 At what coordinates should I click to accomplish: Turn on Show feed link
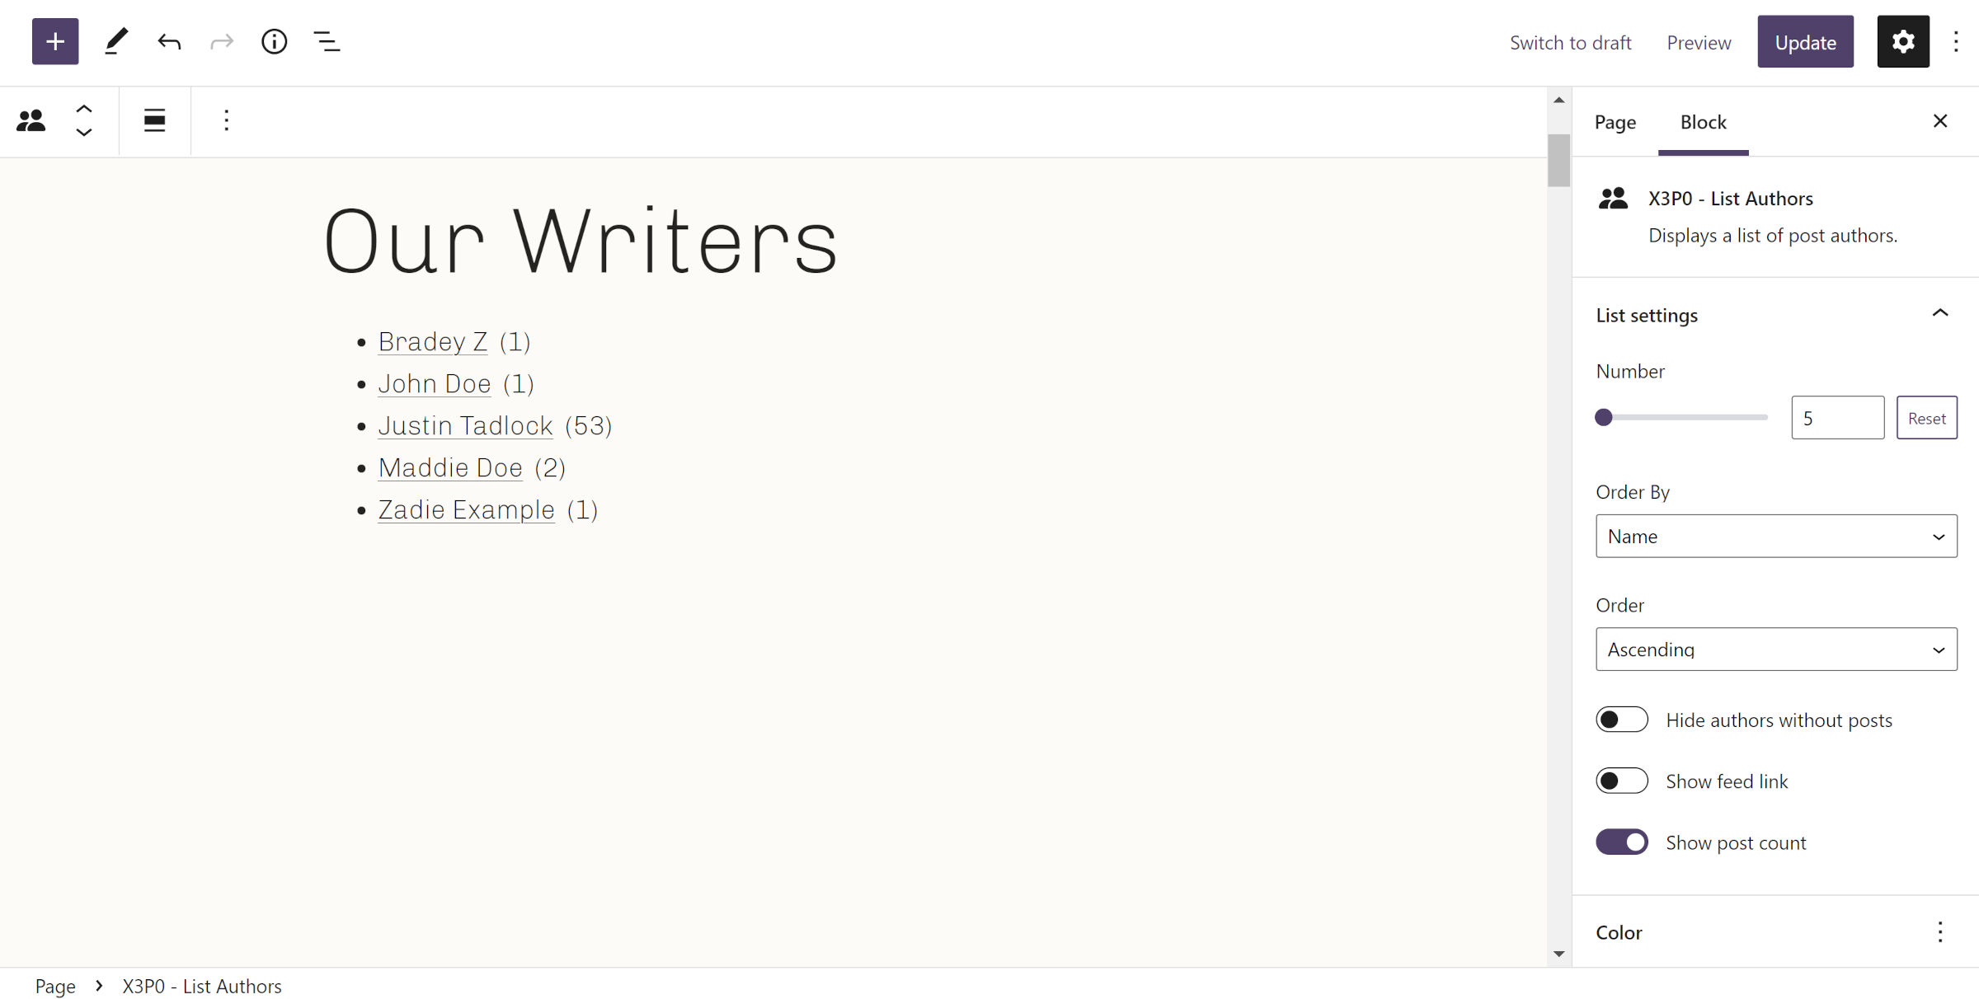1621,781
